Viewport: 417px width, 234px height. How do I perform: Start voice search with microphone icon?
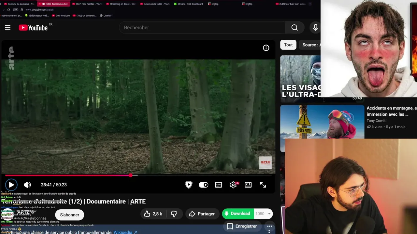(315, 28)
